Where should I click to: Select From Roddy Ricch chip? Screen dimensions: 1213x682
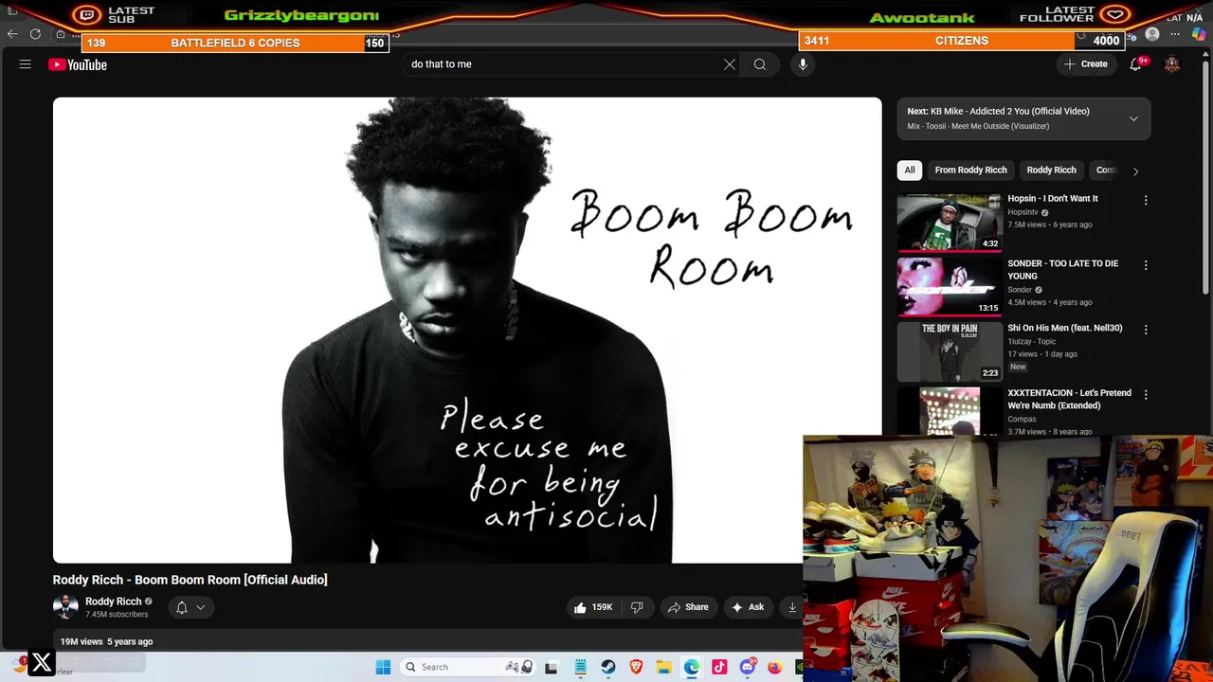pos(970,170)
